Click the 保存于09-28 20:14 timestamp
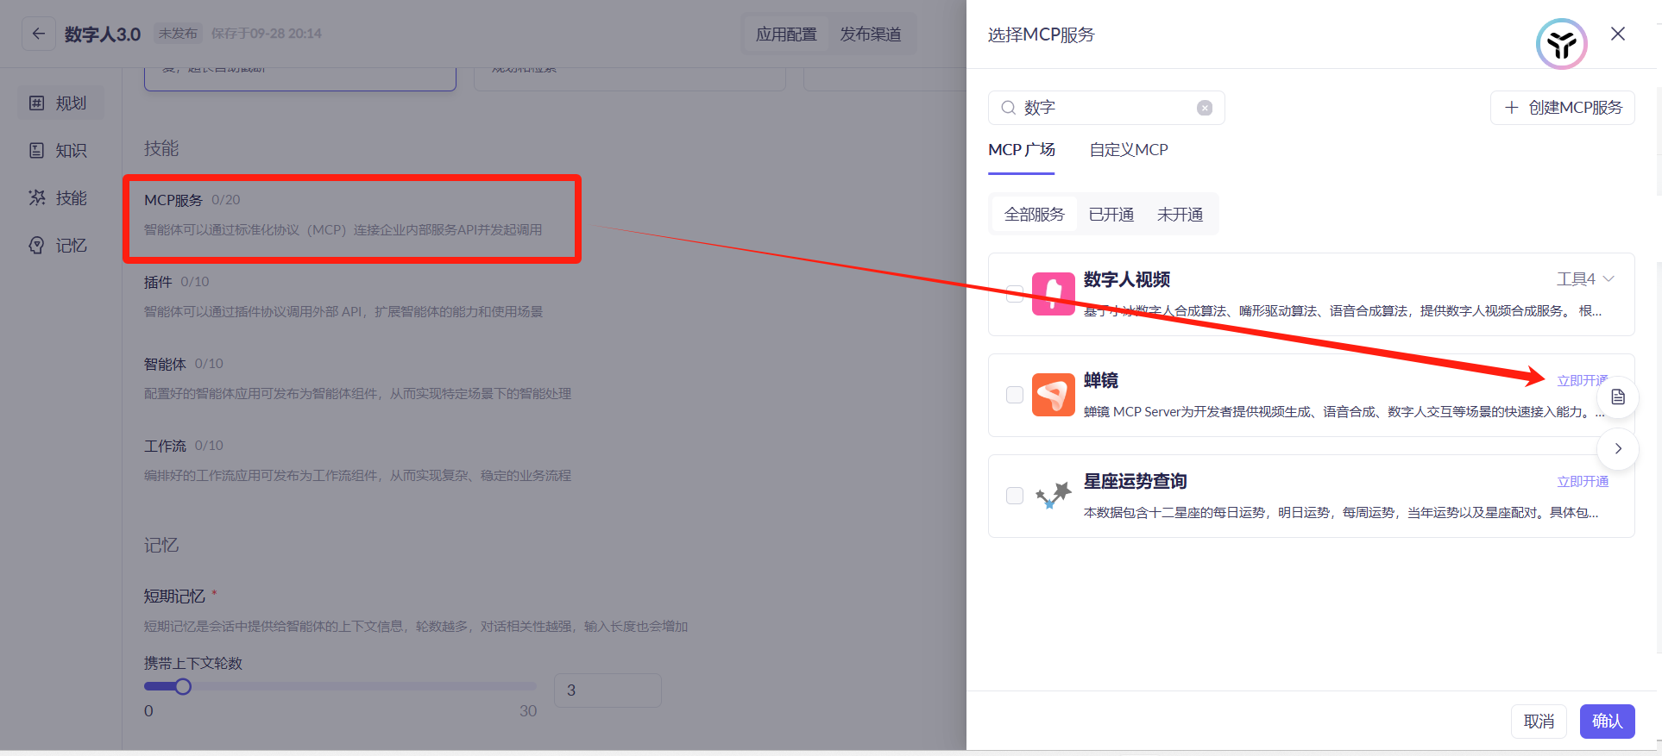The image size is (1662, 756). [x=267, y=34]
